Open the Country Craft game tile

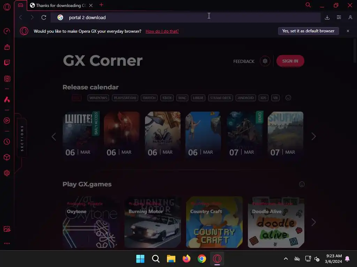tap(214, 222)
